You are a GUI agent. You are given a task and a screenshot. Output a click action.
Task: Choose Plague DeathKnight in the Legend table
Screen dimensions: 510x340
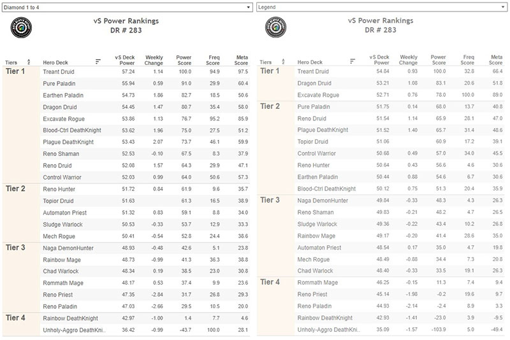pyautogui.click(x=323, y=130)
